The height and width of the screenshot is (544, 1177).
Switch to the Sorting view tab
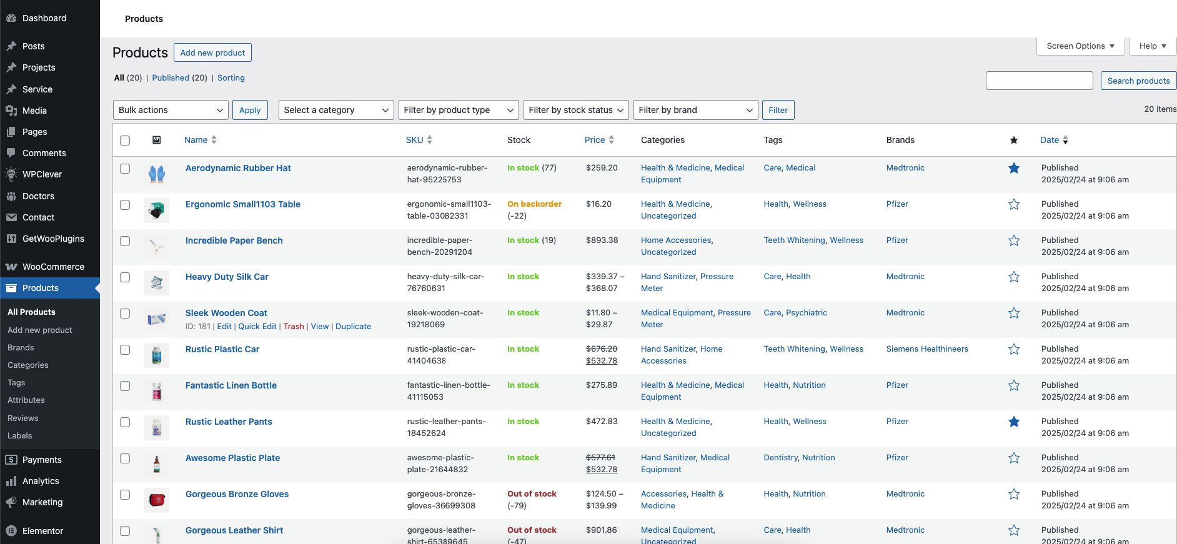pos(231,78)
